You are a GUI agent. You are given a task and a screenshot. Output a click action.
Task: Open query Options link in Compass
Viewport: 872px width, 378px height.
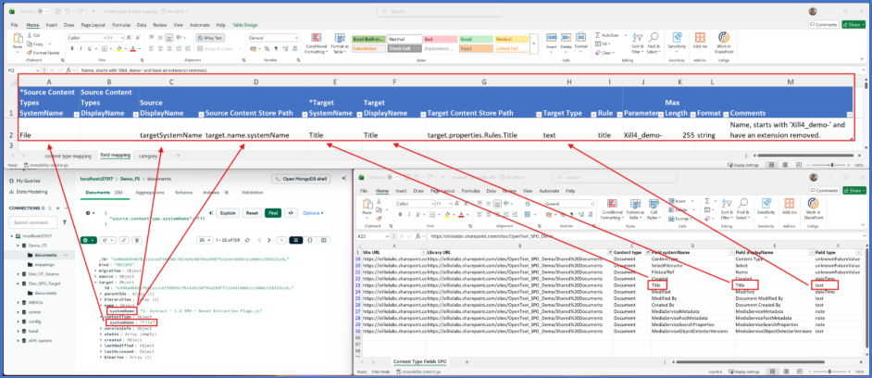coord(313,213)
